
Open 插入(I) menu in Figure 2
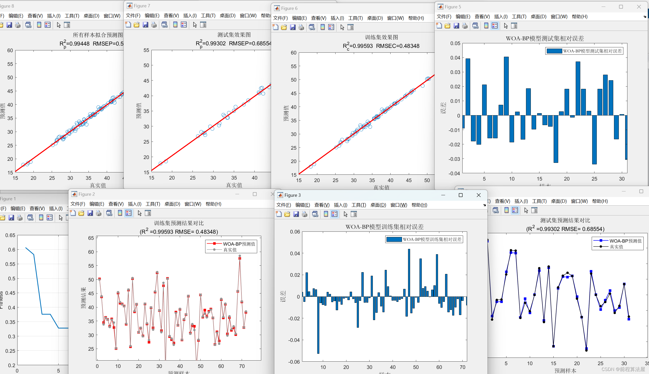coord(134,204)
